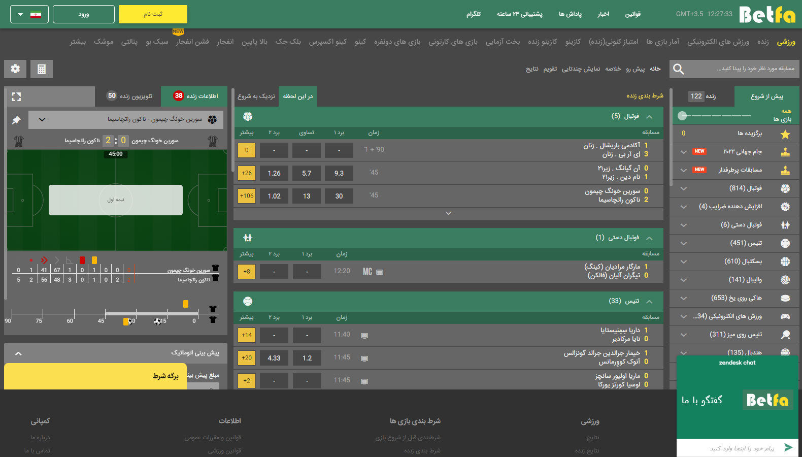Click the search magnifier icon
The width and height of the screenshot is (802, 457).
click(679, 69)
